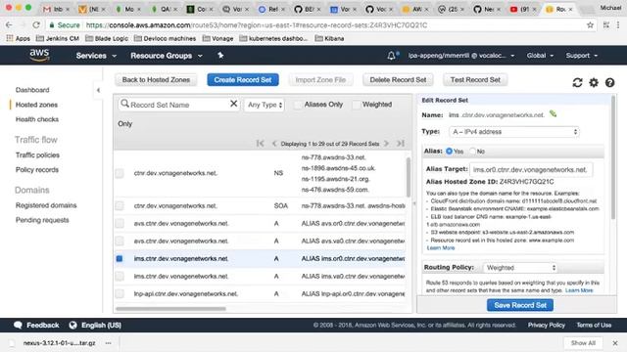Screen dimensions: 627x352
Task: Open Dashboard in the sidebar
Action: point(32,90)
